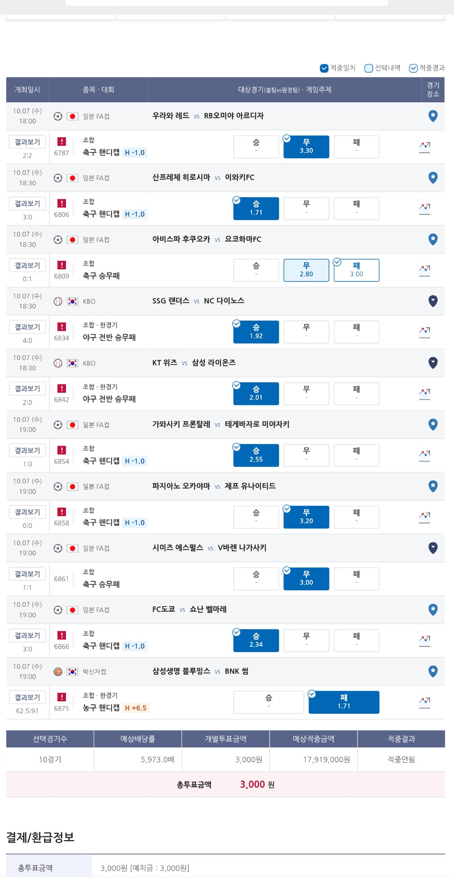Click 결과보기 button for KT 위즈 game
The height and width of the screenshot is (886, 454).
[27, 389]
